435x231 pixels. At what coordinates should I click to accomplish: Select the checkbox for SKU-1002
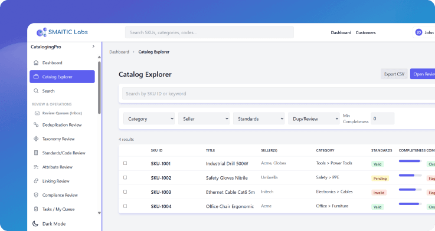tap(125, 177)
